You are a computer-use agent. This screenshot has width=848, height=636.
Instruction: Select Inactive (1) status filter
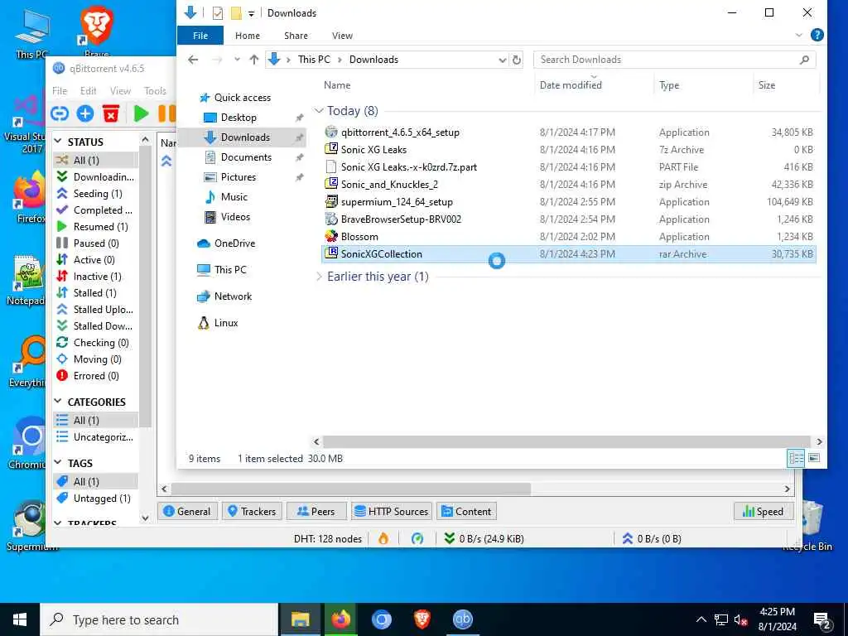(x=96, y=277)
